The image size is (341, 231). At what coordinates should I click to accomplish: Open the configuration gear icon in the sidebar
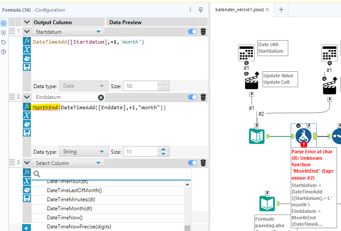pos(3,23)
